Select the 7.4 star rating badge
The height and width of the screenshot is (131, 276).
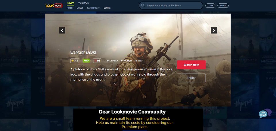[x=75, y=61]
